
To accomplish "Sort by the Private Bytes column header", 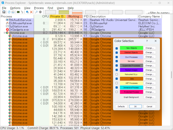I will 57,17.
